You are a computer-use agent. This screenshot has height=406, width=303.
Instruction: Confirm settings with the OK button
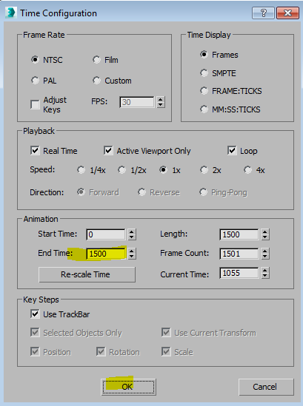128,387
